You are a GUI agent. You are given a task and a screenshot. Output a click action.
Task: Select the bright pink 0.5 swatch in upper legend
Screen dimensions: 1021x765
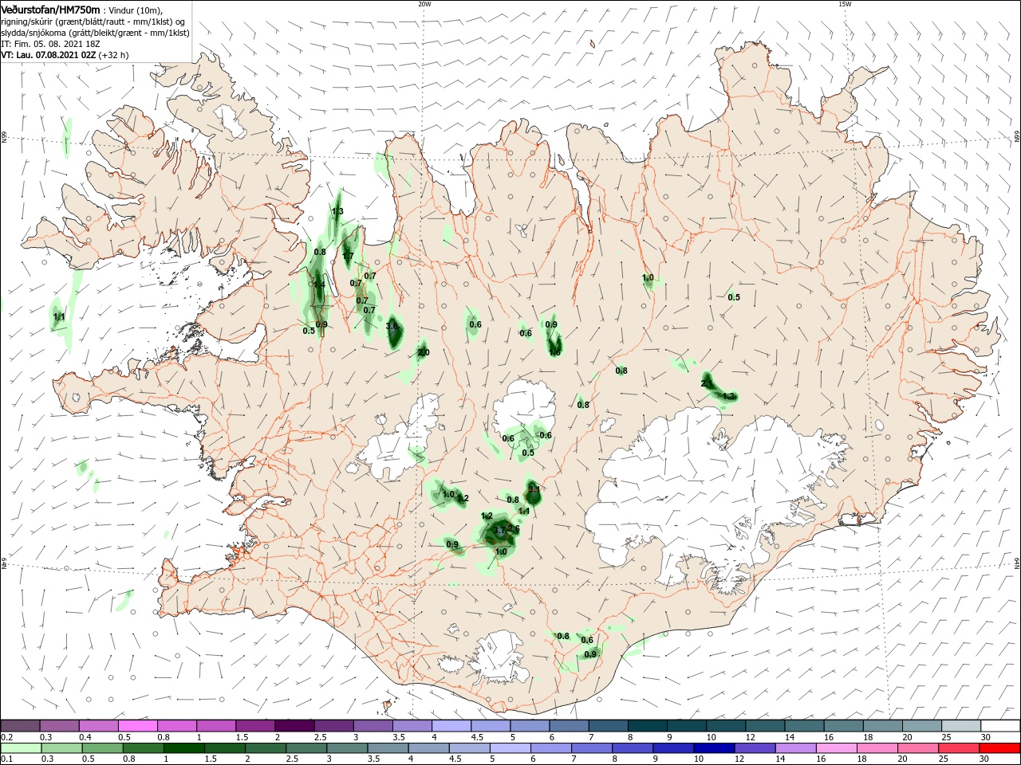coord(137,726)
